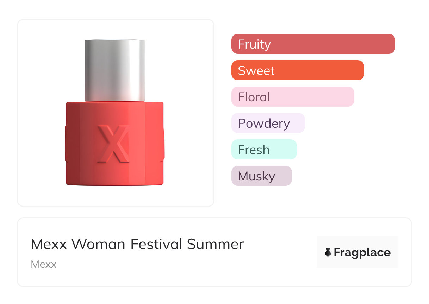
Task: Click the 'Fresh' text label
Action: point(254,150)
